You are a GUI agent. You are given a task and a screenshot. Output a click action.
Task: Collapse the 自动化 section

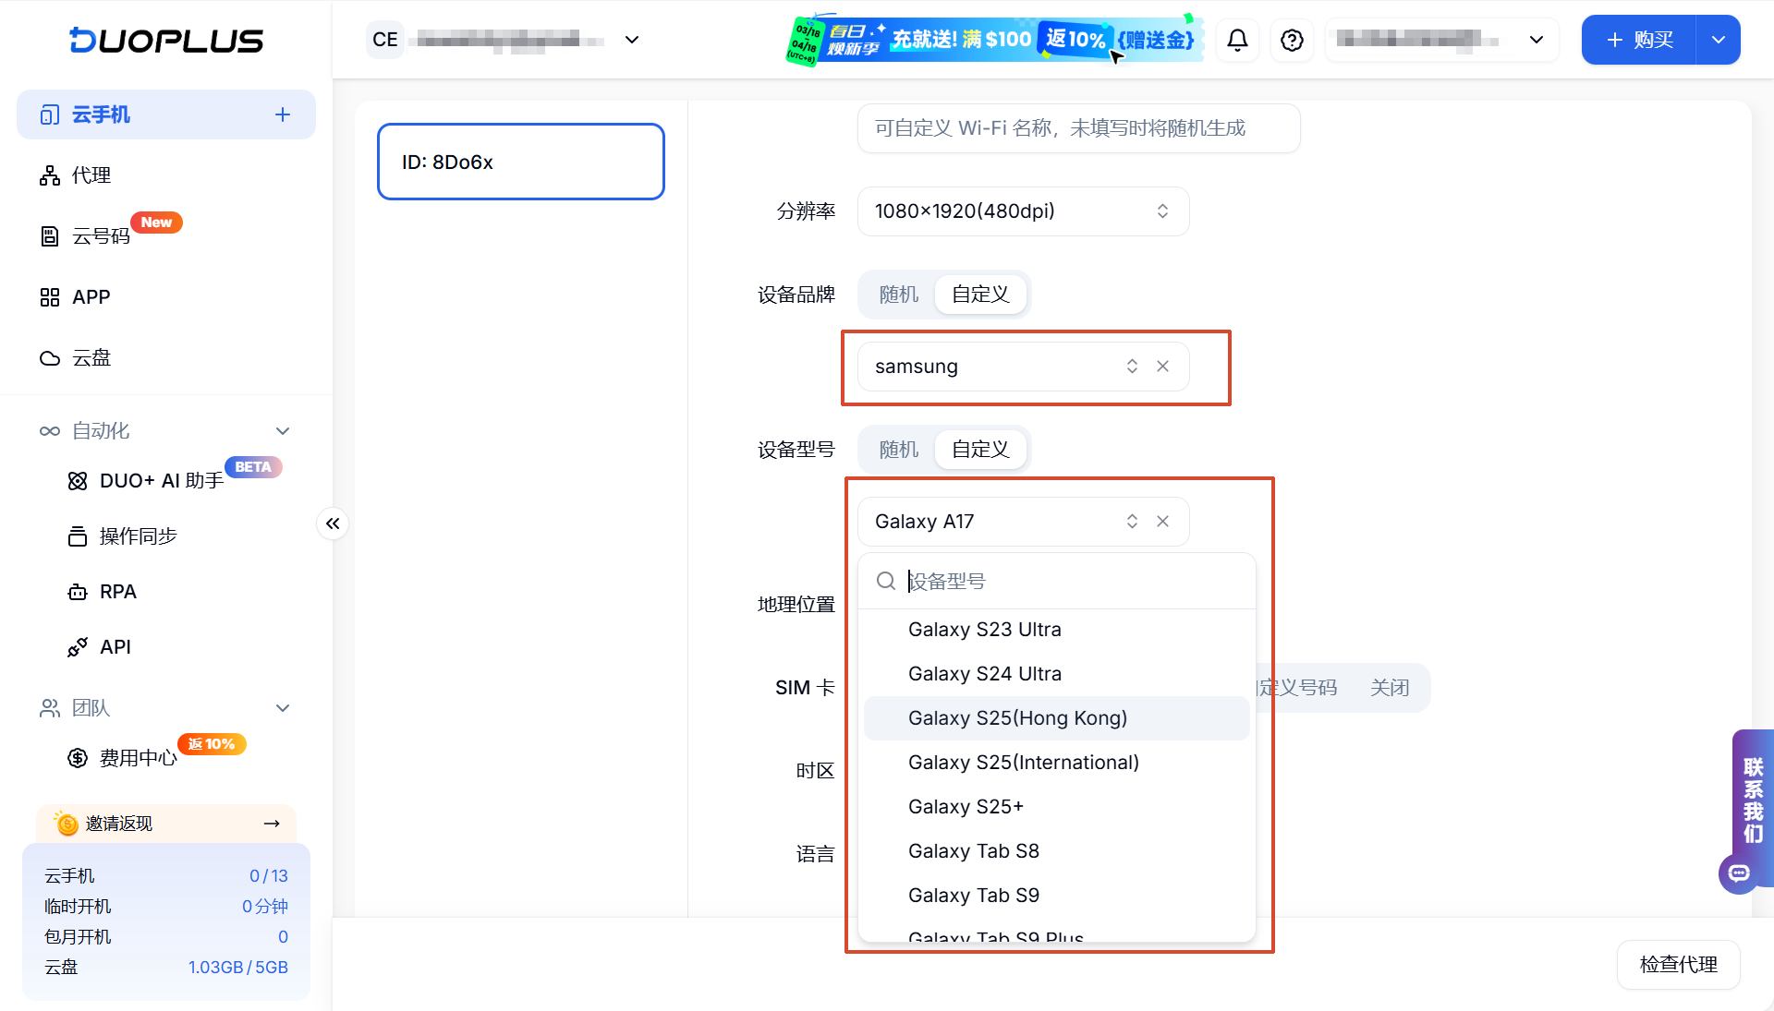pyautogui.click(x=283, y=431)
